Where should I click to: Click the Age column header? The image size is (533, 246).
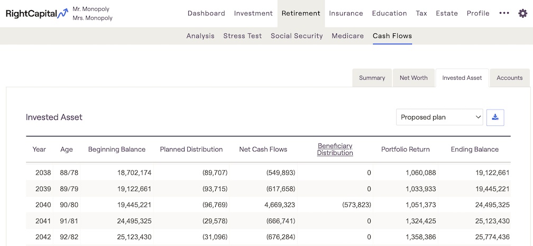click(67, 149)
